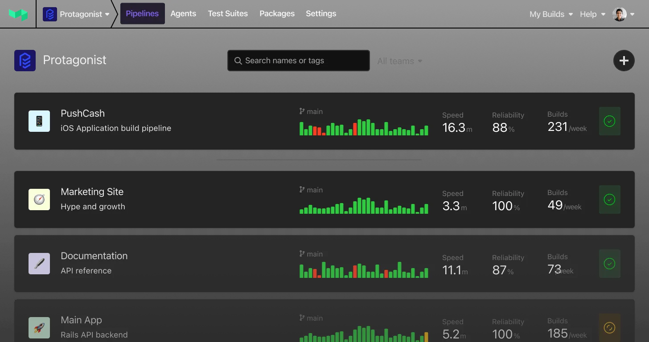Click iOS Application build pipeline description

pyautogui.click(x=116, y=128)
